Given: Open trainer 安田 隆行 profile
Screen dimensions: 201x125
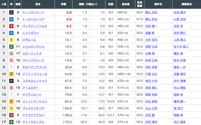Looking at the screenshot, I should point(180,33).
